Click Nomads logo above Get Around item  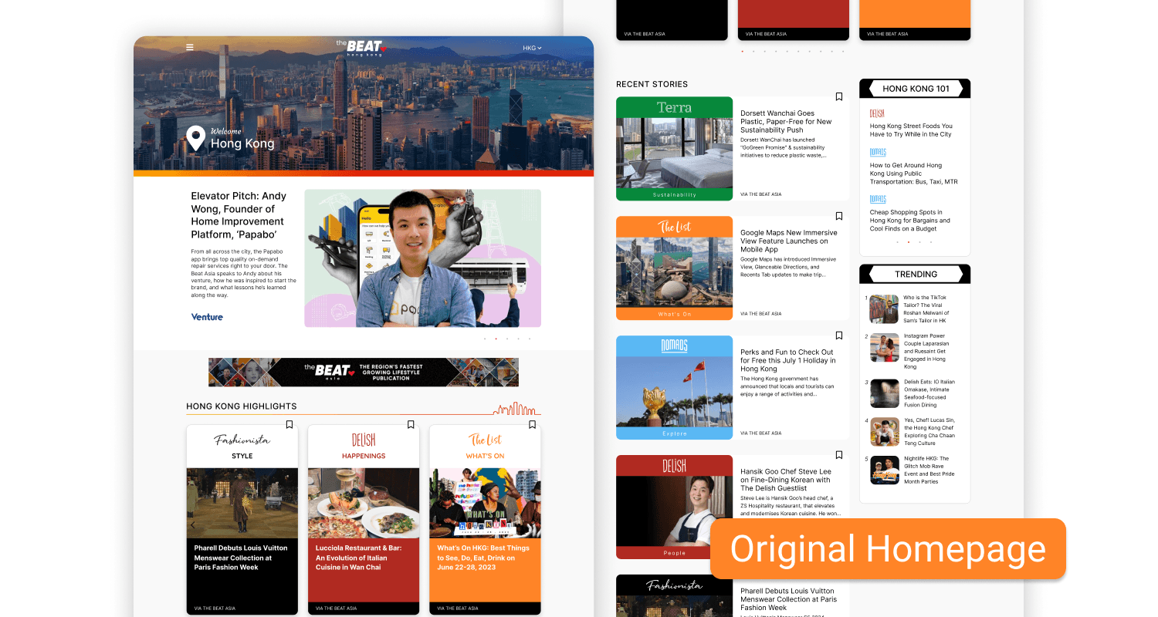click(878, 153)
